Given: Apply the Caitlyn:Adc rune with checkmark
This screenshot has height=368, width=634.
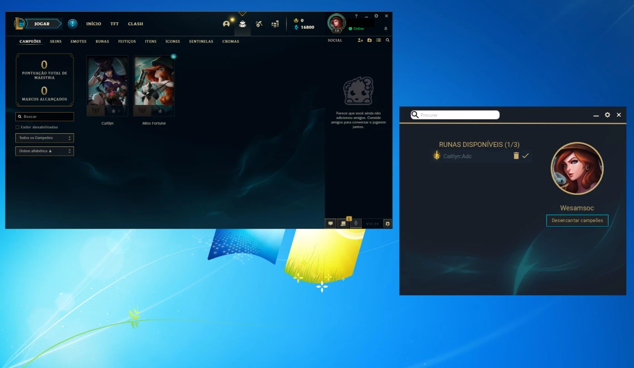Looking at the screenshot, I should [525, 156].
